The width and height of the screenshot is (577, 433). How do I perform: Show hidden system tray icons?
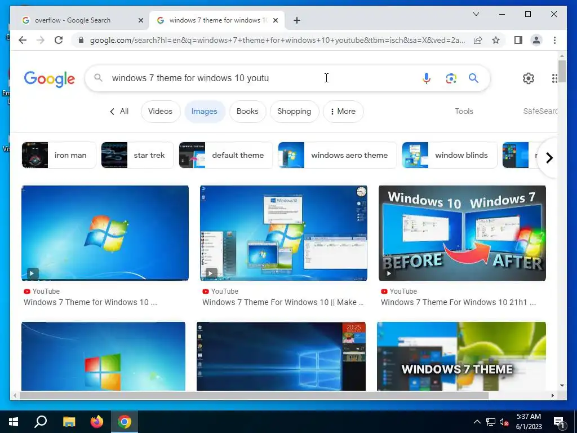477,422
